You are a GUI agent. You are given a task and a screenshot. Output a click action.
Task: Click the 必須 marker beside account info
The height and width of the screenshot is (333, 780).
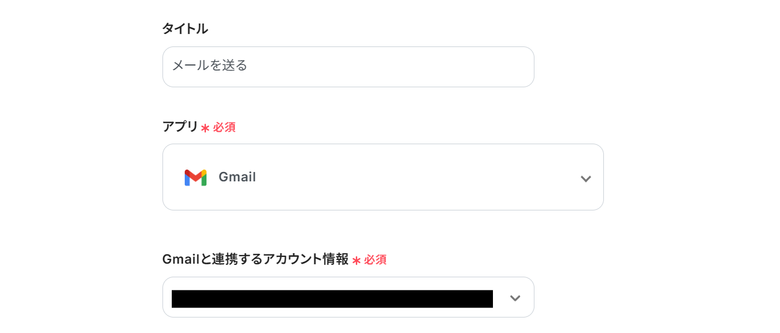point(375,260)
